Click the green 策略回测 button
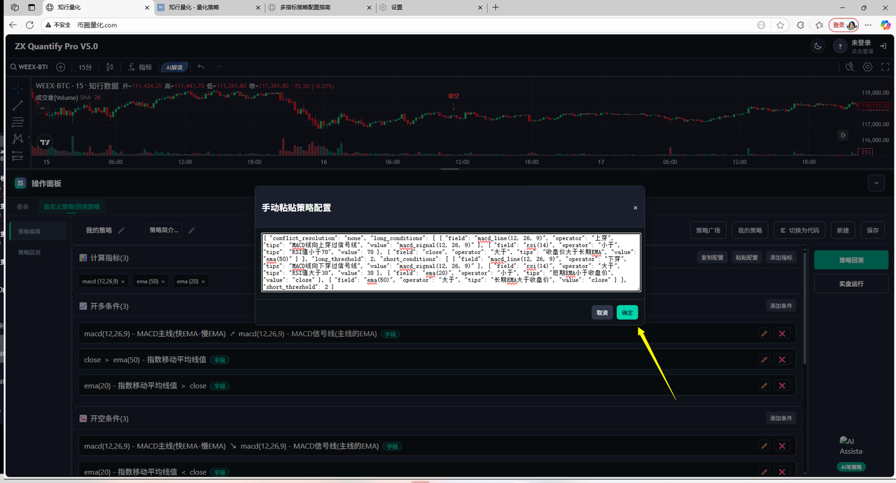The width and height of the screenshot is (896, 483). coord(851,260)
